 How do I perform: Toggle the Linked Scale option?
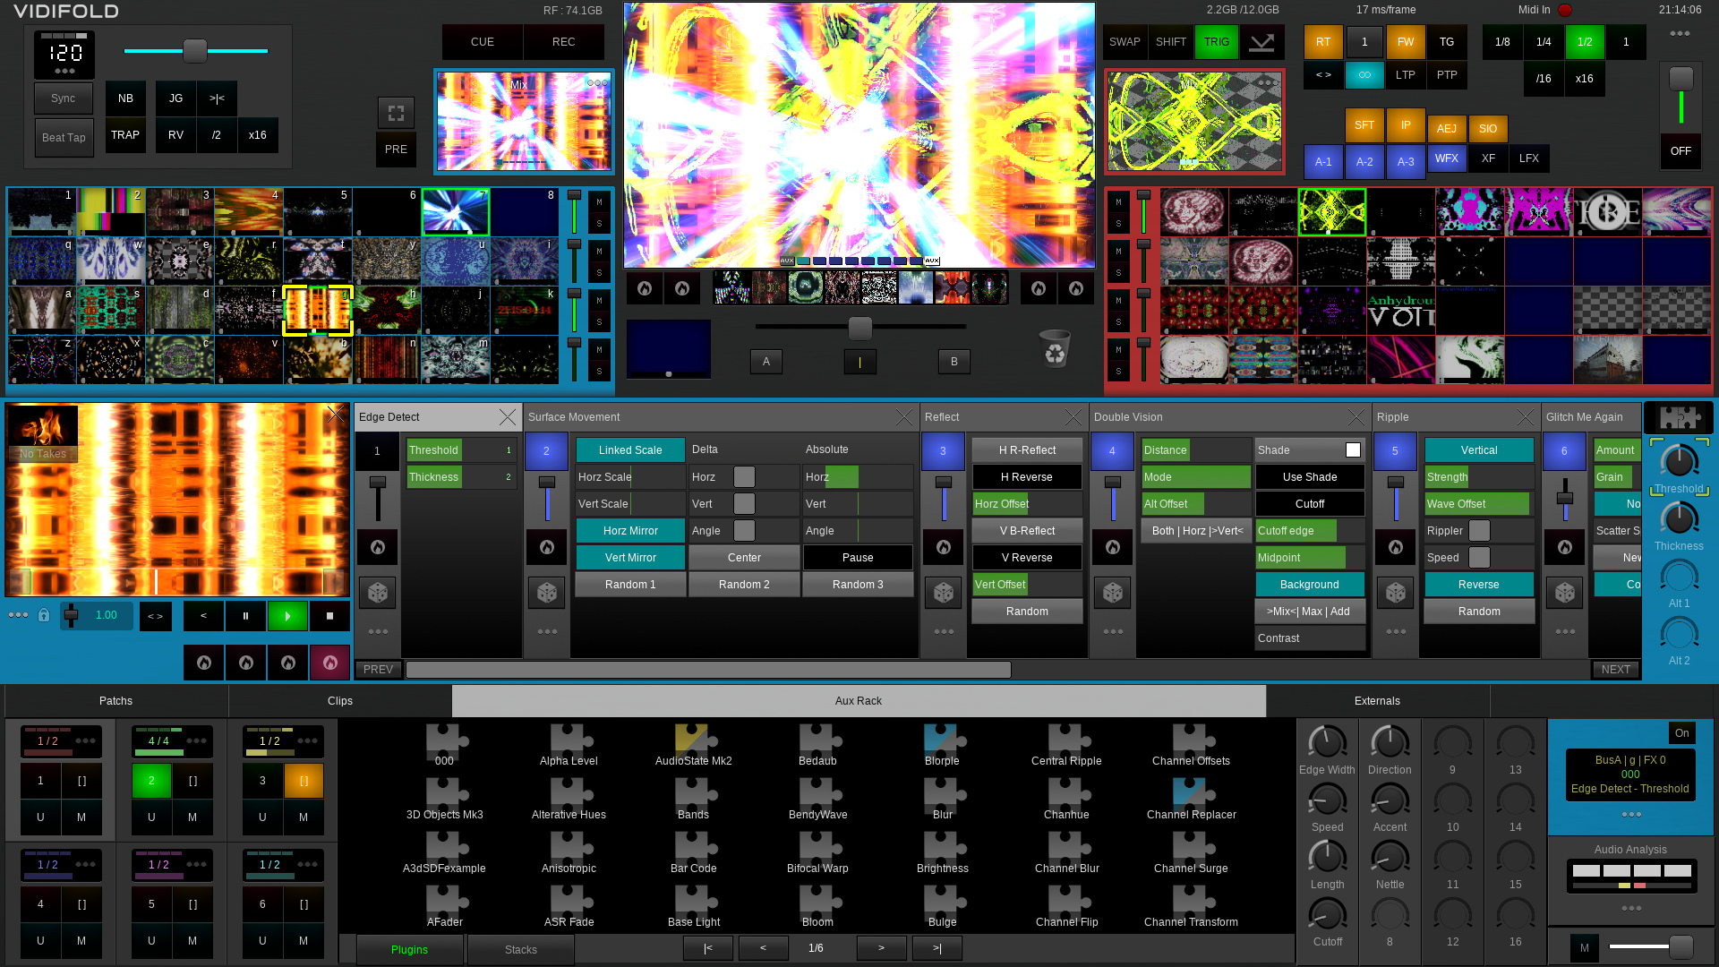coord(630,450)
